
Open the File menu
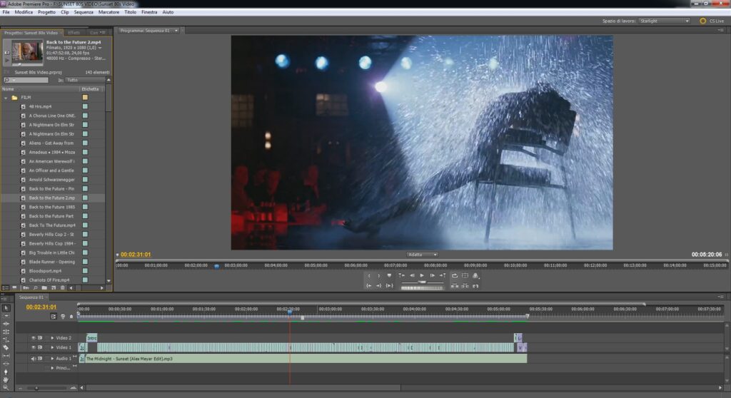[x=6, y=12]
